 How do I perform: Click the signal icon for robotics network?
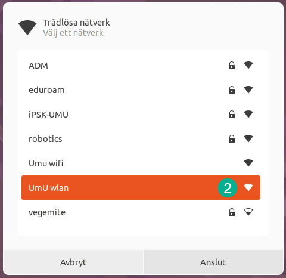pyautogui.click(x=248, y=138)
